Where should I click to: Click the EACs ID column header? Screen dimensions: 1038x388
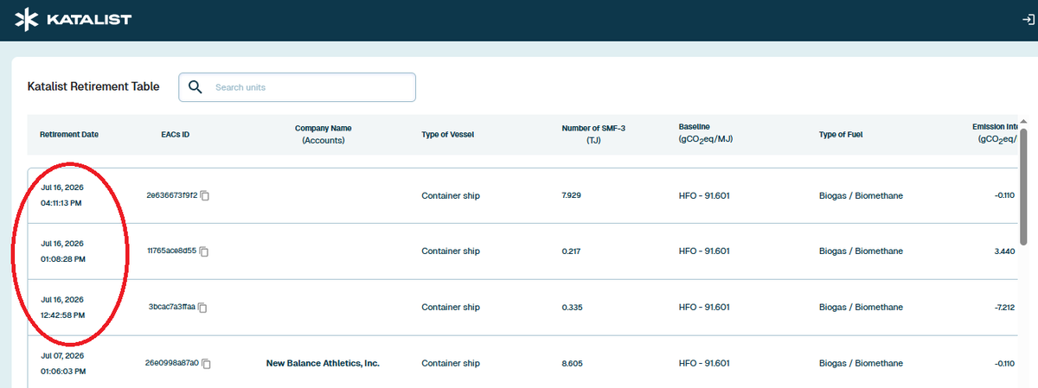pyautogui.click(x=175, y=135)
